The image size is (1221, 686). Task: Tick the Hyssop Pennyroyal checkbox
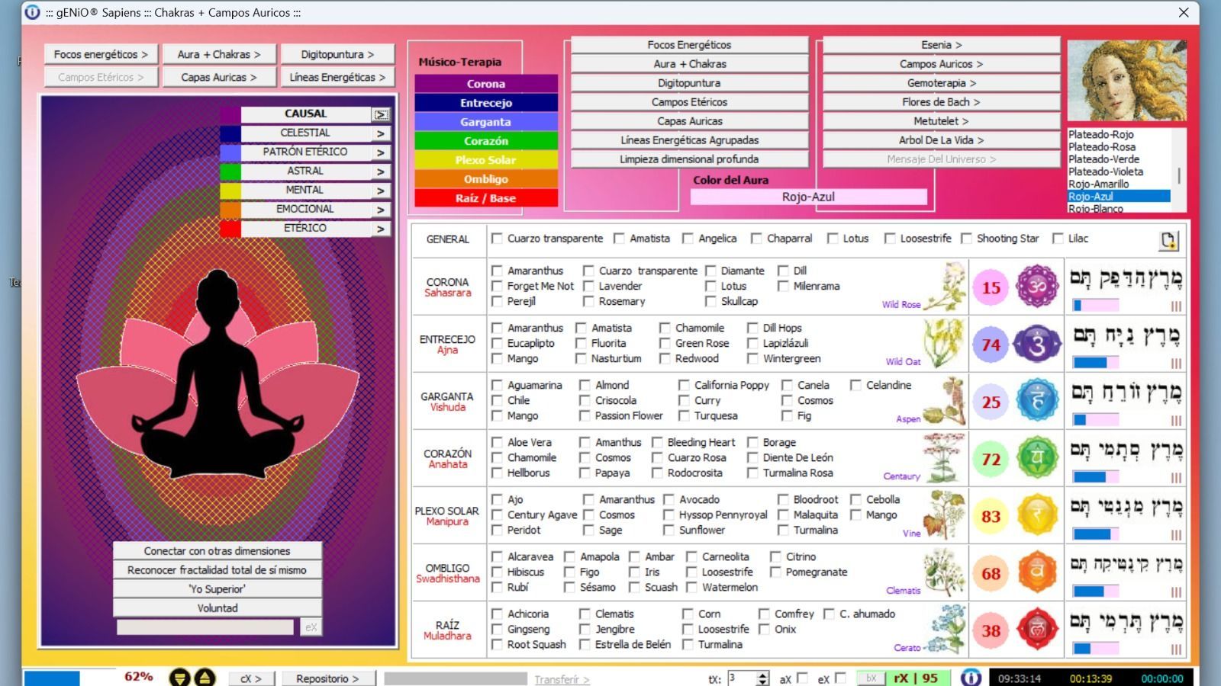(669, 514)
